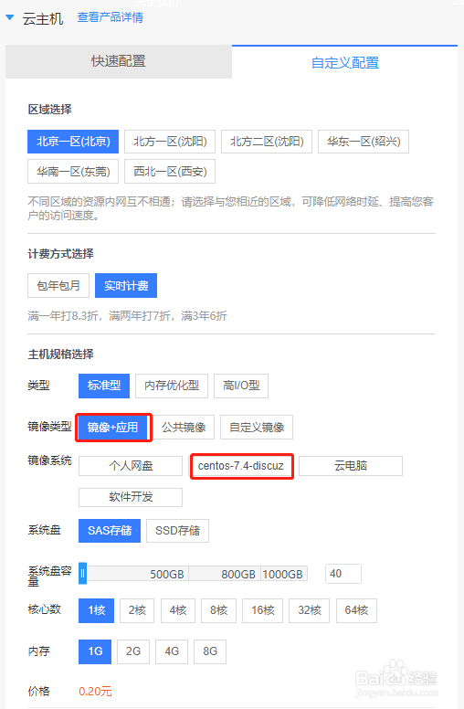Switch to the 自定义配置 tab
Image resolution: width=464 pixels, height=709 pixels.
tap(345, 62)
